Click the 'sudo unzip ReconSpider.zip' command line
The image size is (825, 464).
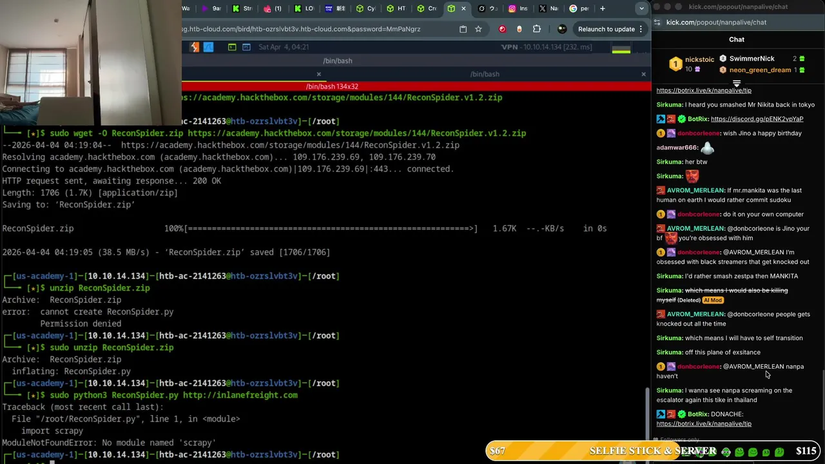click(112, 347)
